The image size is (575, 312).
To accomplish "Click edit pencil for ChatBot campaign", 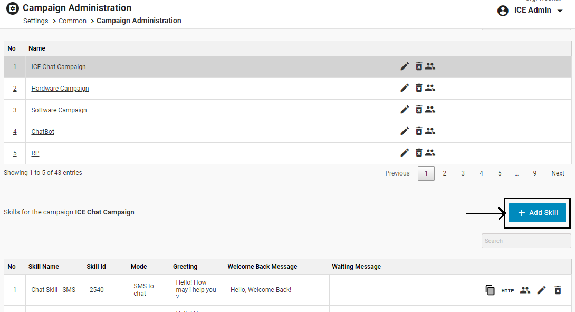I will [x=405, y=131].
